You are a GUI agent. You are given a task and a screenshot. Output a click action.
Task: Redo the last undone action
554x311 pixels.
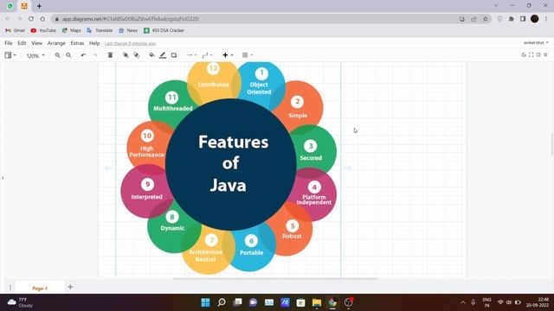tap(94, 55)
